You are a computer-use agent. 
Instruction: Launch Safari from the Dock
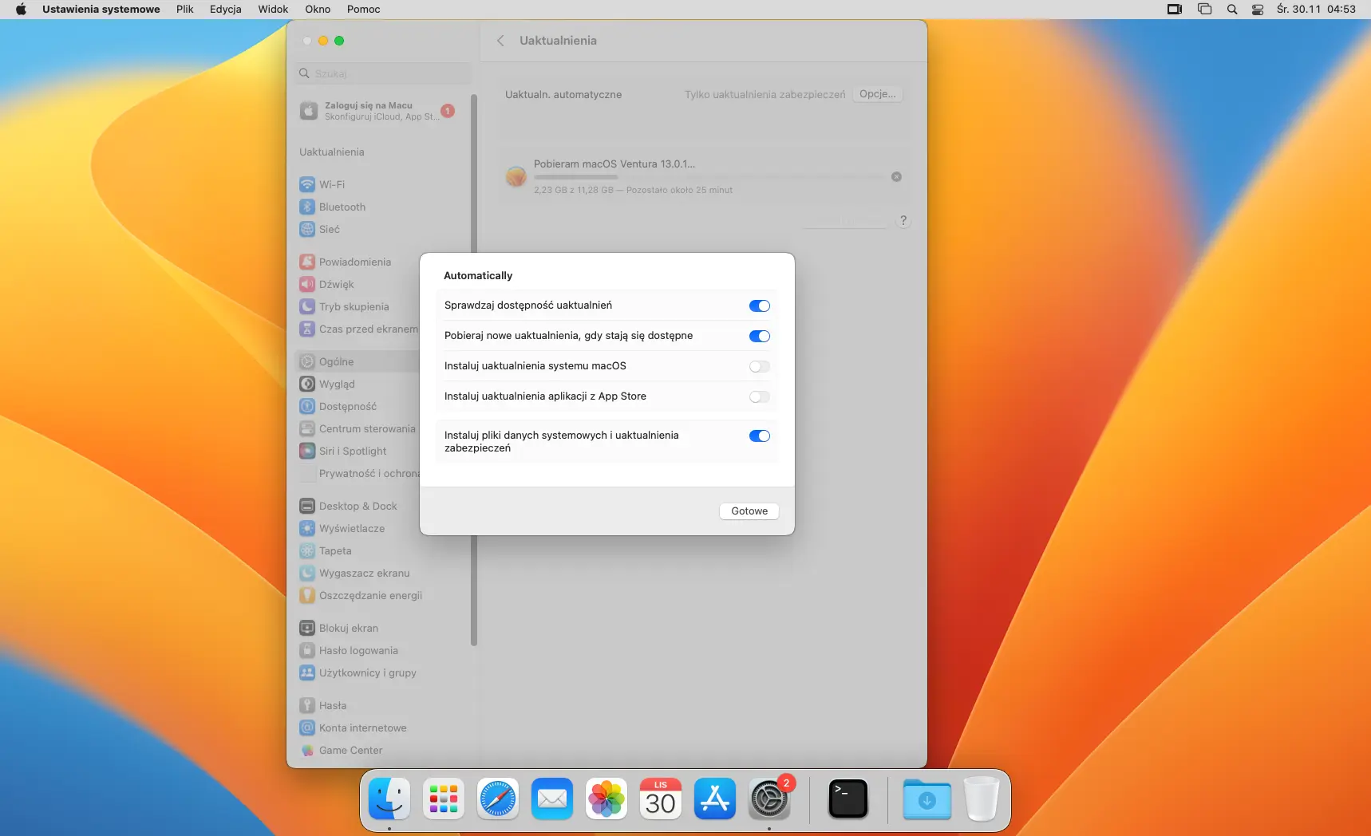(x=498, y=799)
